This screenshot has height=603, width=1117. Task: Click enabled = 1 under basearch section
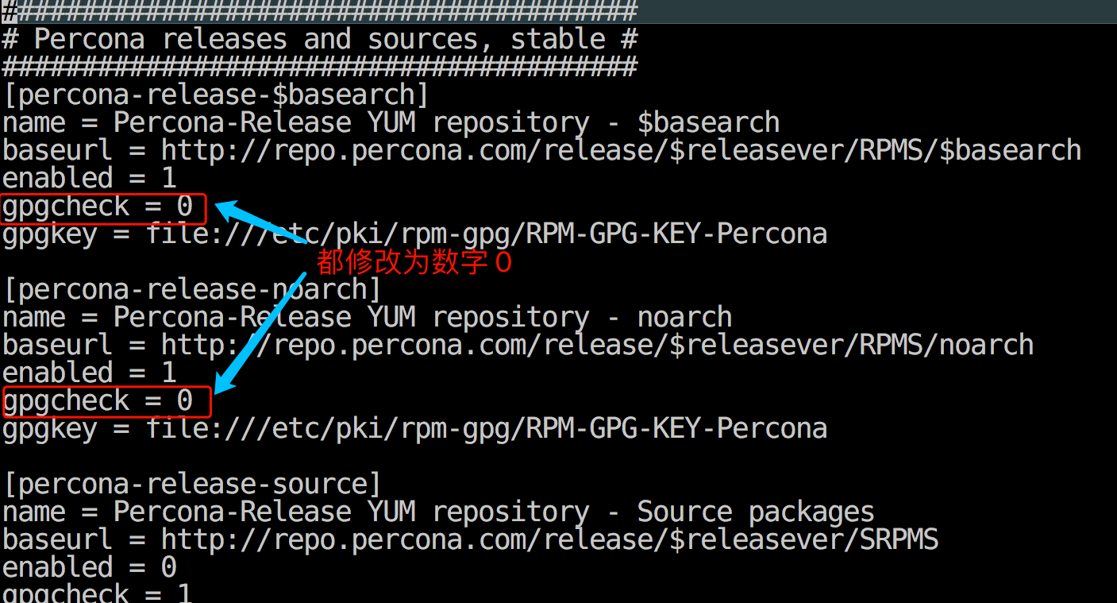click(x=89, y=177)
